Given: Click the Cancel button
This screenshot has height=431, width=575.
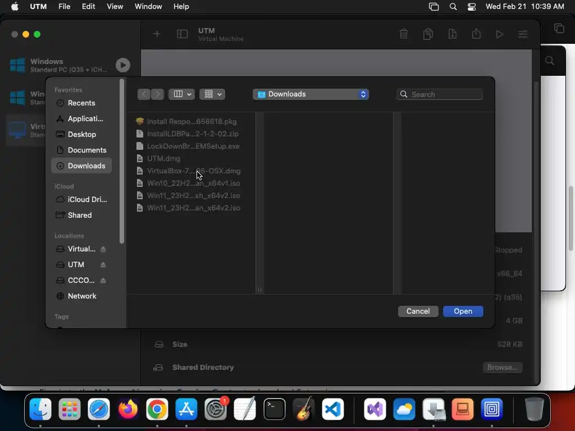Looking at the screenshot, I should coord(418,311).
